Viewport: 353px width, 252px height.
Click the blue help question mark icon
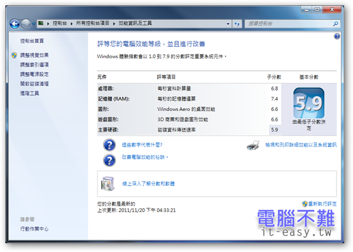click(337, 36)
